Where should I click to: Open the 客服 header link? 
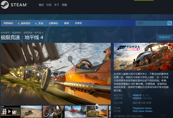tap(64, 5)
